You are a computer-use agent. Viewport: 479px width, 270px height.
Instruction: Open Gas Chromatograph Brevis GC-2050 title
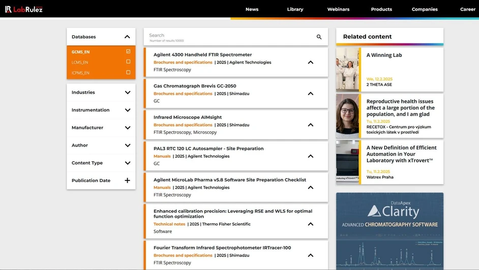pyautogui.click(x=195, y=86)
